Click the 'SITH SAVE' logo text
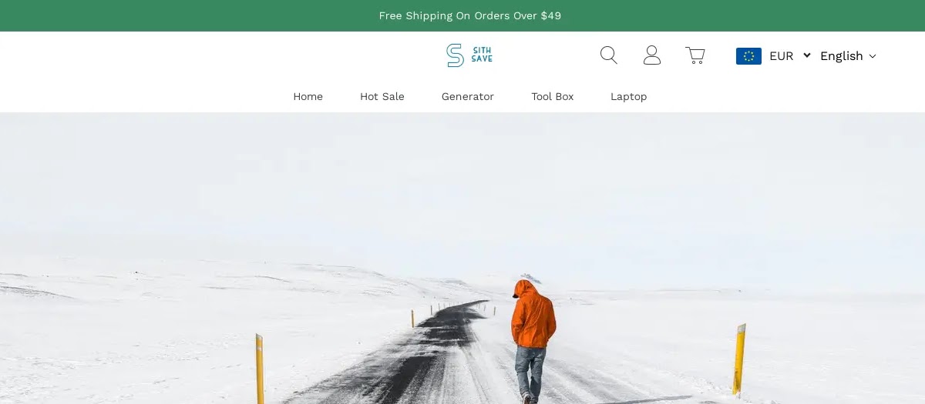 [482, 55]
